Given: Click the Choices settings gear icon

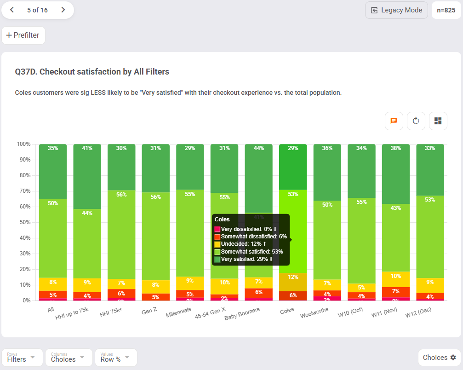Looking at the screenshot, I should 453,358.
